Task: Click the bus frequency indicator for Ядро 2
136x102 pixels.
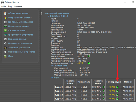Action: pyautogui.click(x=104, y=95)
